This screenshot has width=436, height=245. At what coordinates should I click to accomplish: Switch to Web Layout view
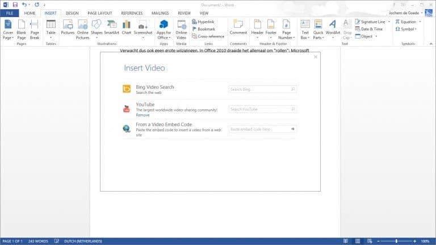tap(370, 241)
